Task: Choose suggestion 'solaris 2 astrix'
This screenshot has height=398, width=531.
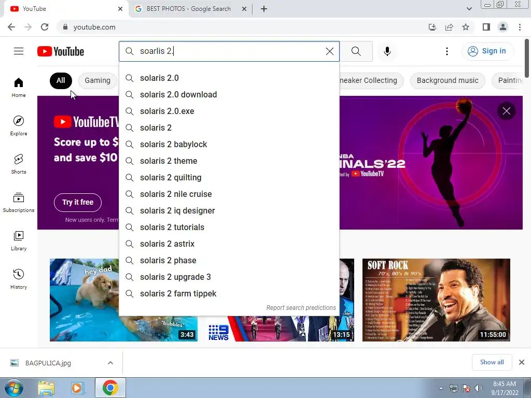Action: (x=229, y=244)
